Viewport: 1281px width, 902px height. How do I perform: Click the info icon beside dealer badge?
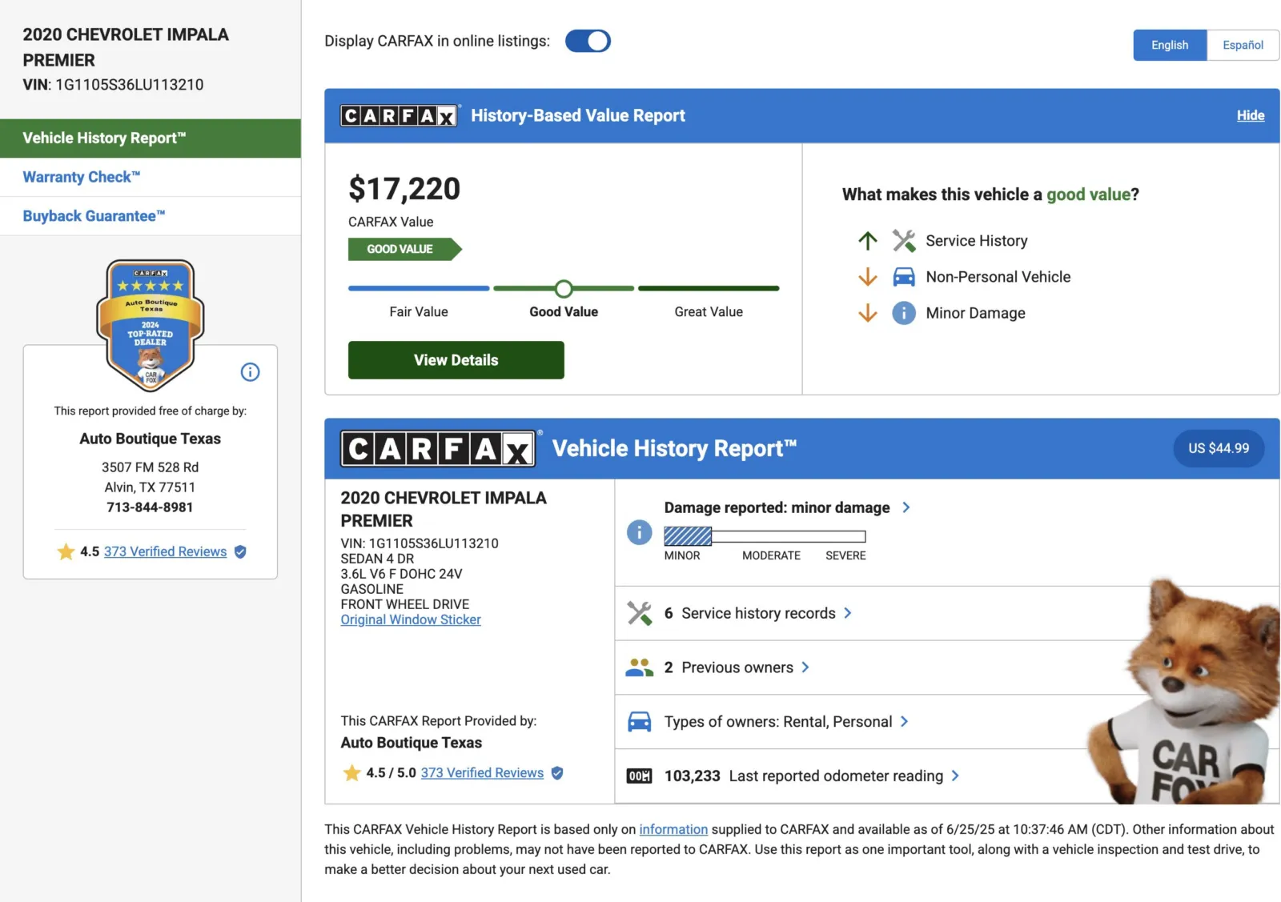tap(250, 372)
